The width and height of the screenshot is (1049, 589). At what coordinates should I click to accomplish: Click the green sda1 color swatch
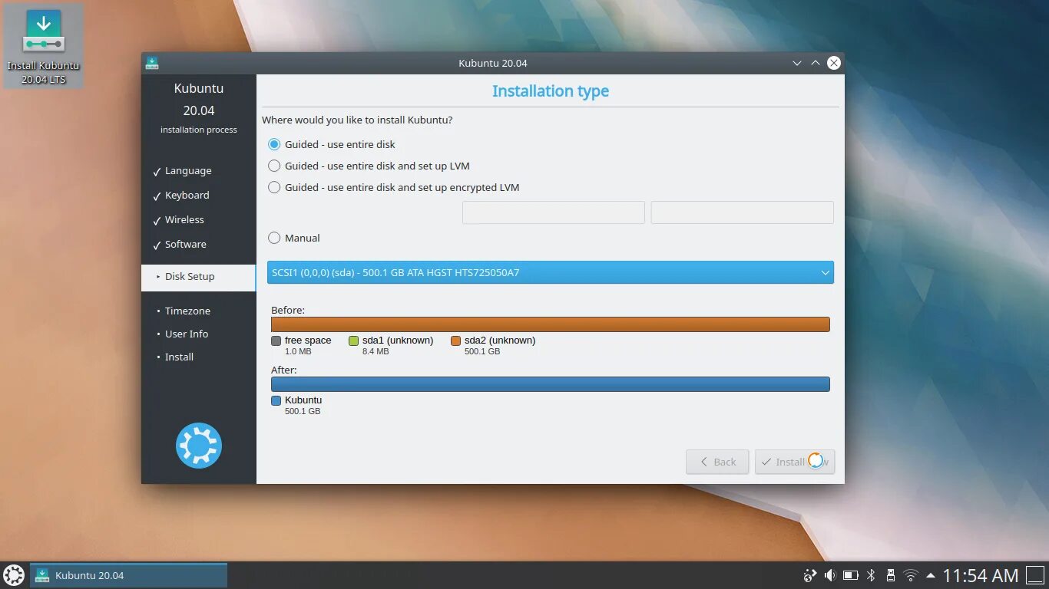pos(354,341)
